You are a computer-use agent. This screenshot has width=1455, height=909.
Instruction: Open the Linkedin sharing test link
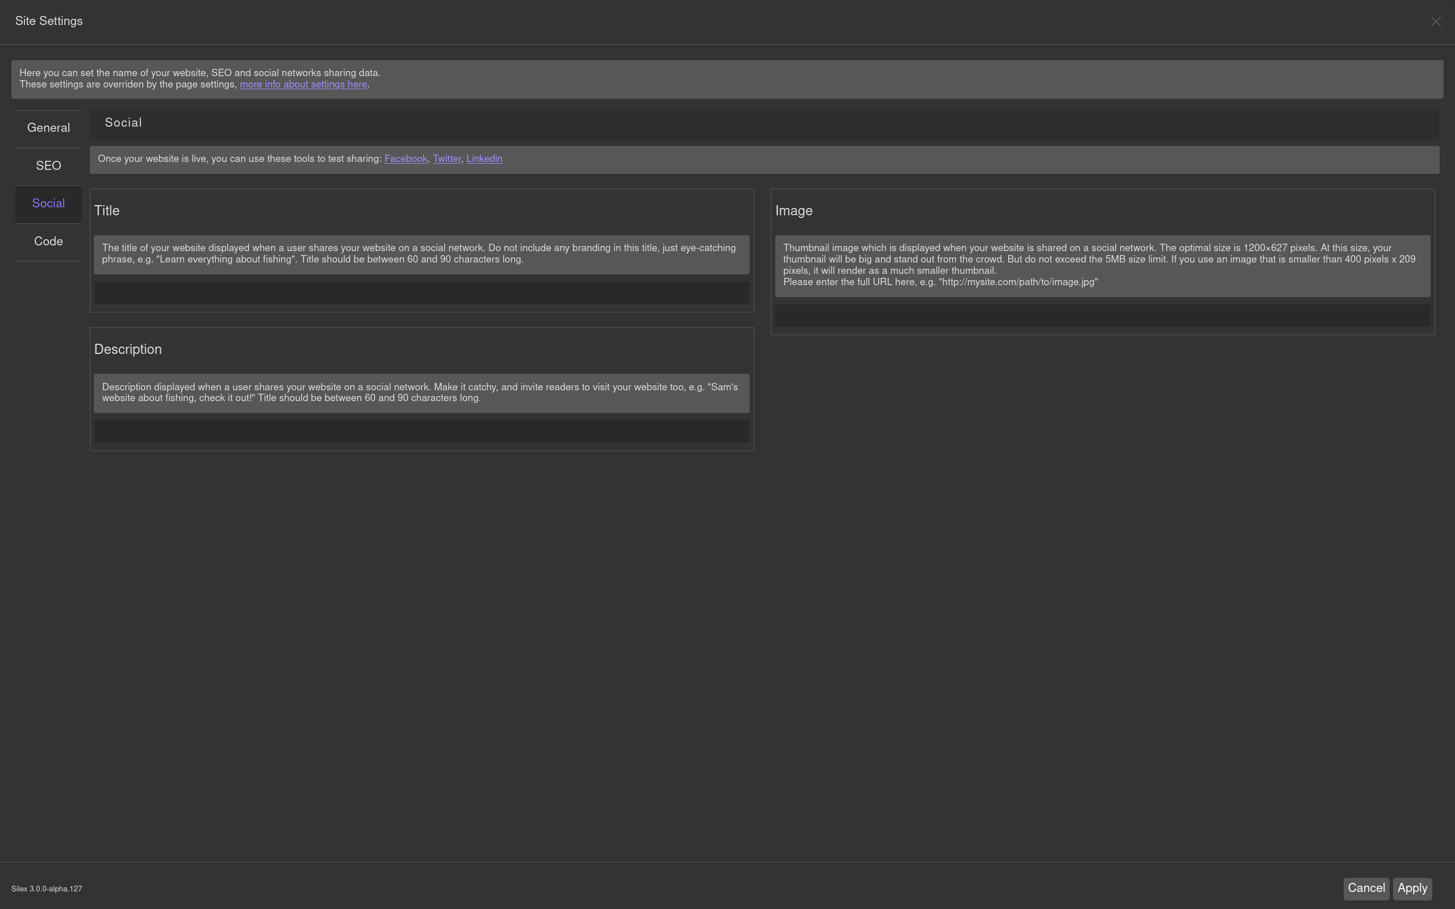coord(484,159)
